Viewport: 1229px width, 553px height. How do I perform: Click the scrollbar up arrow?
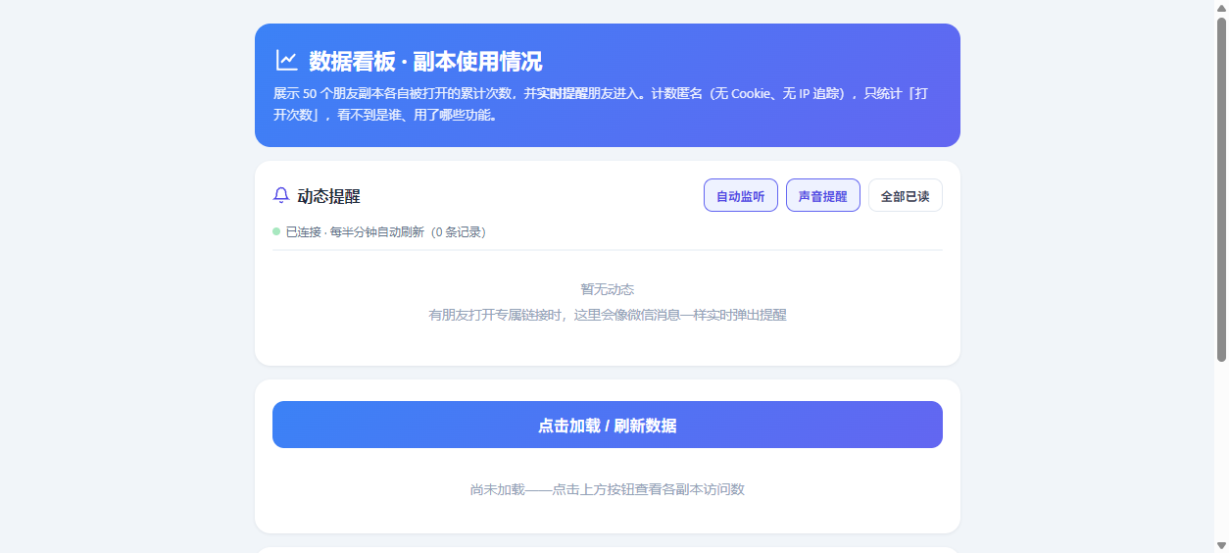click(1221, 8)
